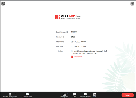The image size is (136, 98).
Task: Click the password value 5136
Action: 73,37
